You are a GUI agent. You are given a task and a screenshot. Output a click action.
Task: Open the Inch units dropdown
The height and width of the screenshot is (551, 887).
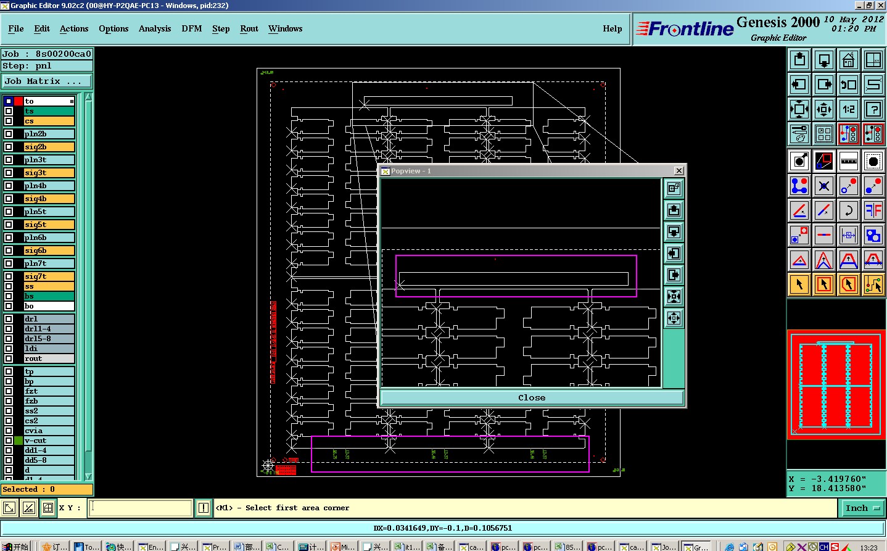pos(863,508)
